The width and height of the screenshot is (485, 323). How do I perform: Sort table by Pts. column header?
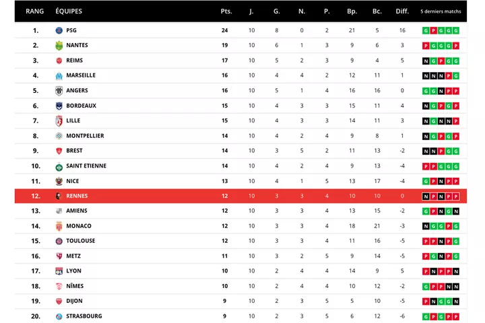226,11
